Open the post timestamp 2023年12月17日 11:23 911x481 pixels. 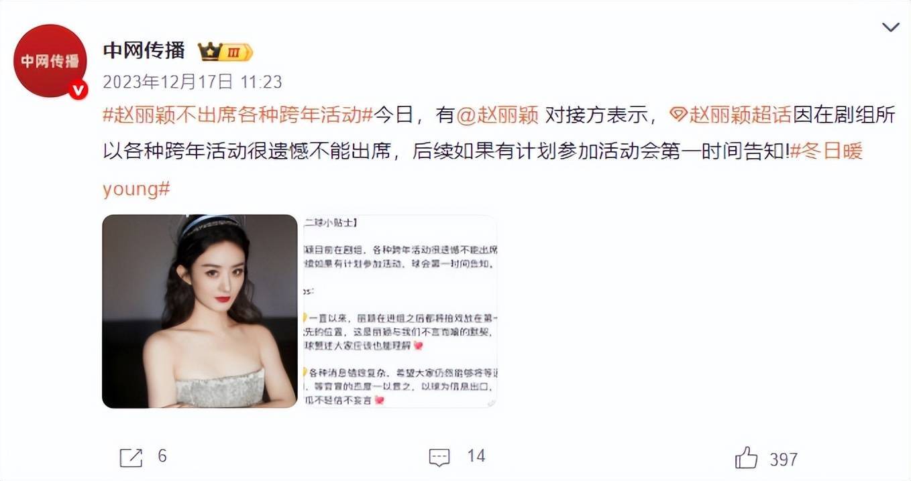point(192,82)
